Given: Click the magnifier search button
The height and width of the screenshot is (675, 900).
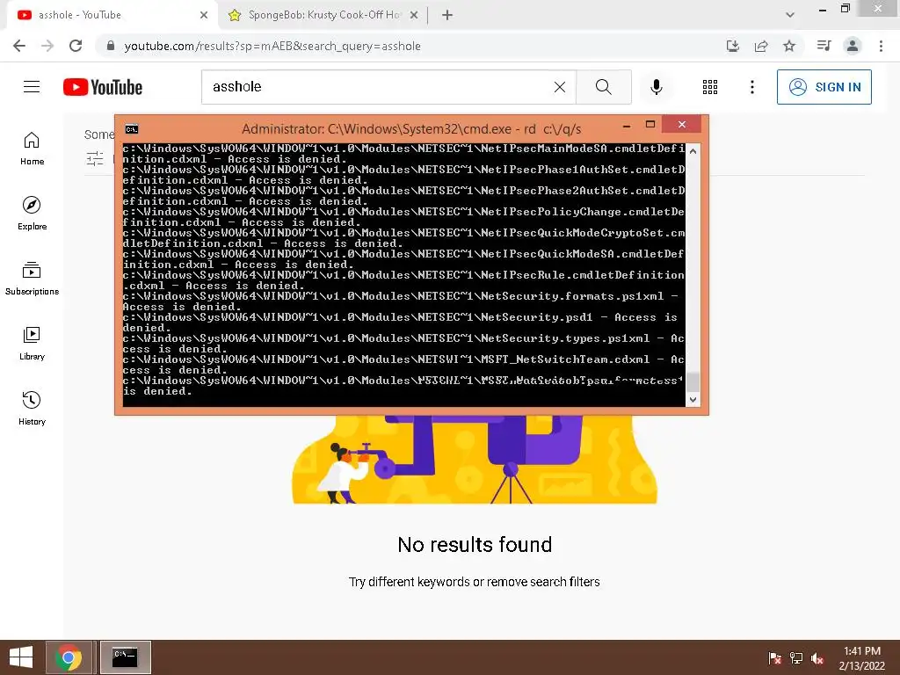Looking at the screenshot, I should (x=603, y=87).
